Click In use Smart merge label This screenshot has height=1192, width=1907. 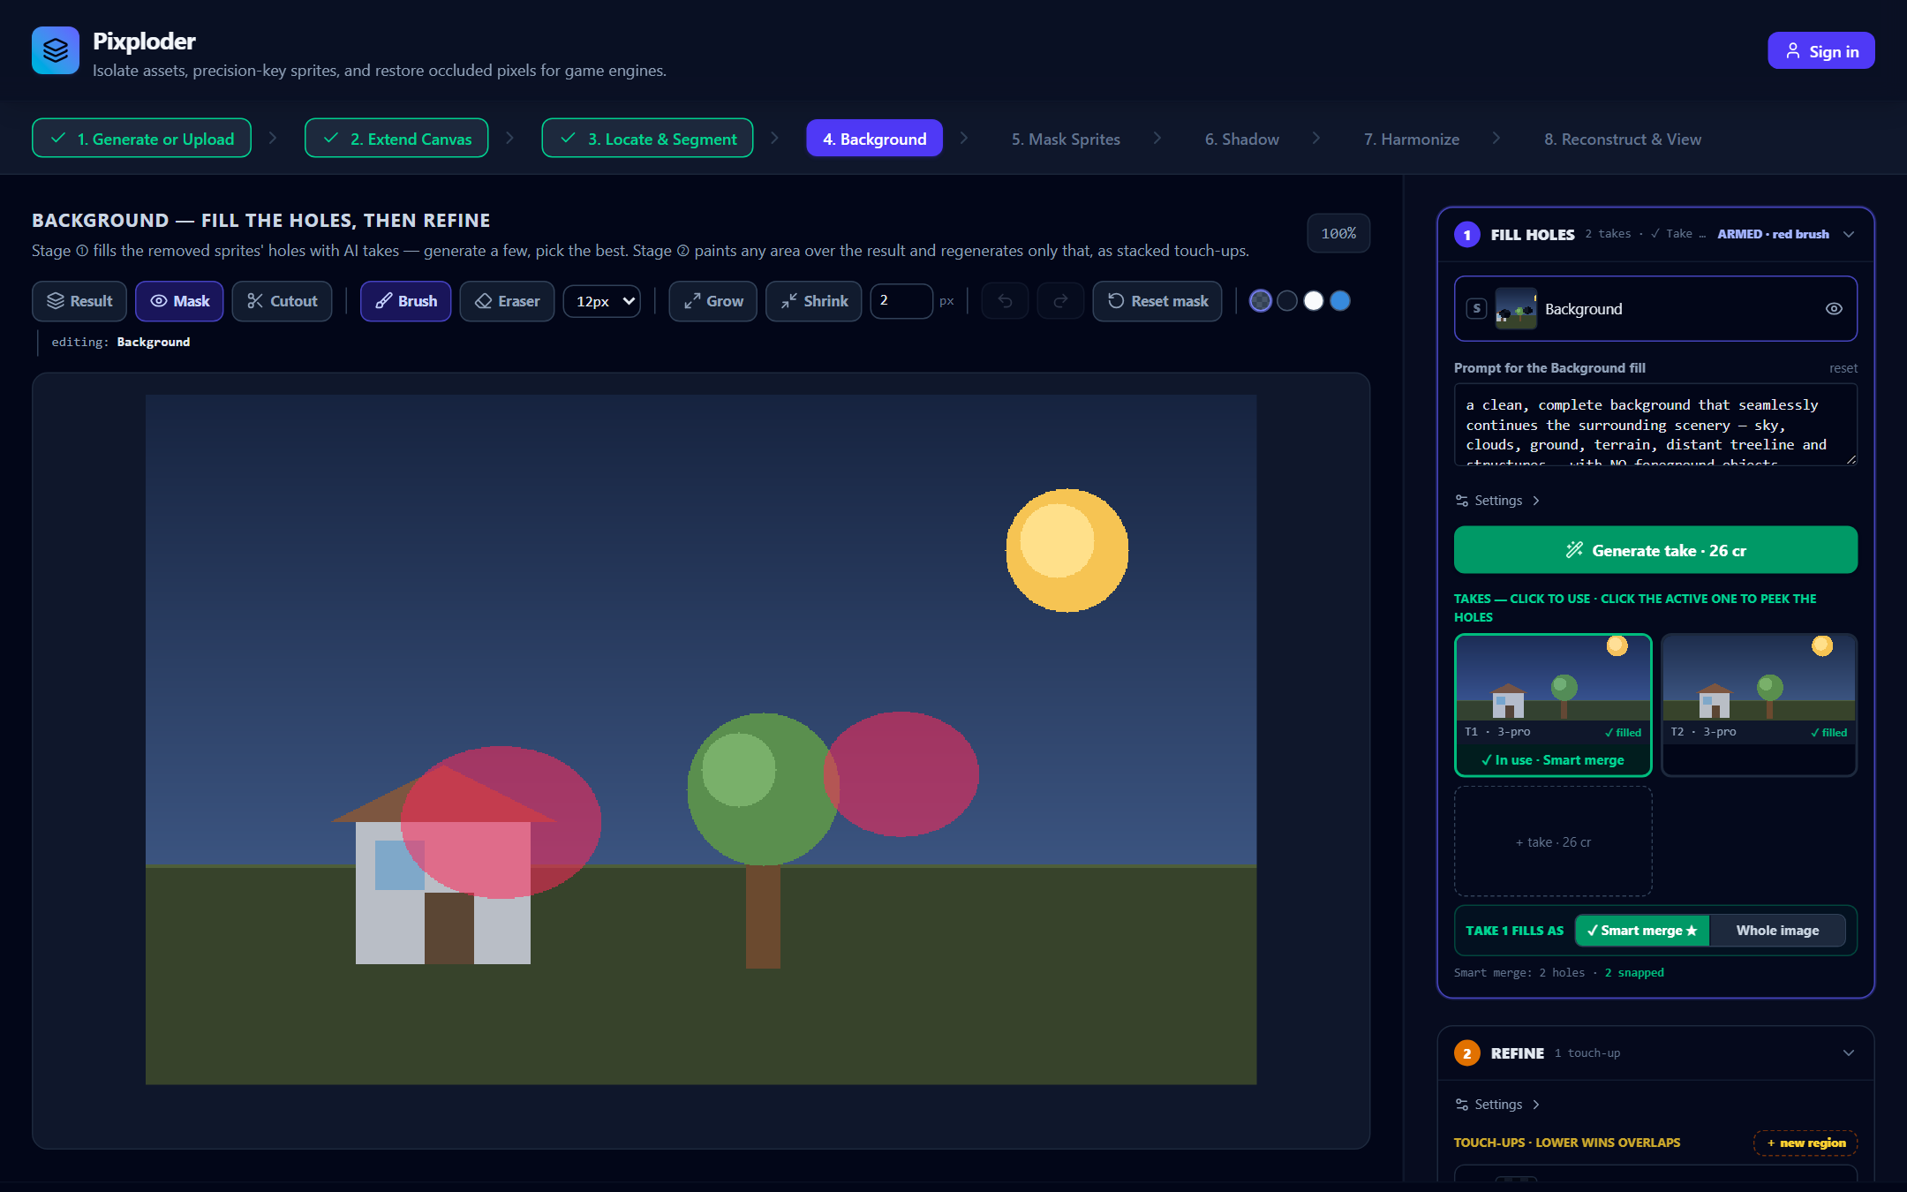1553,760
